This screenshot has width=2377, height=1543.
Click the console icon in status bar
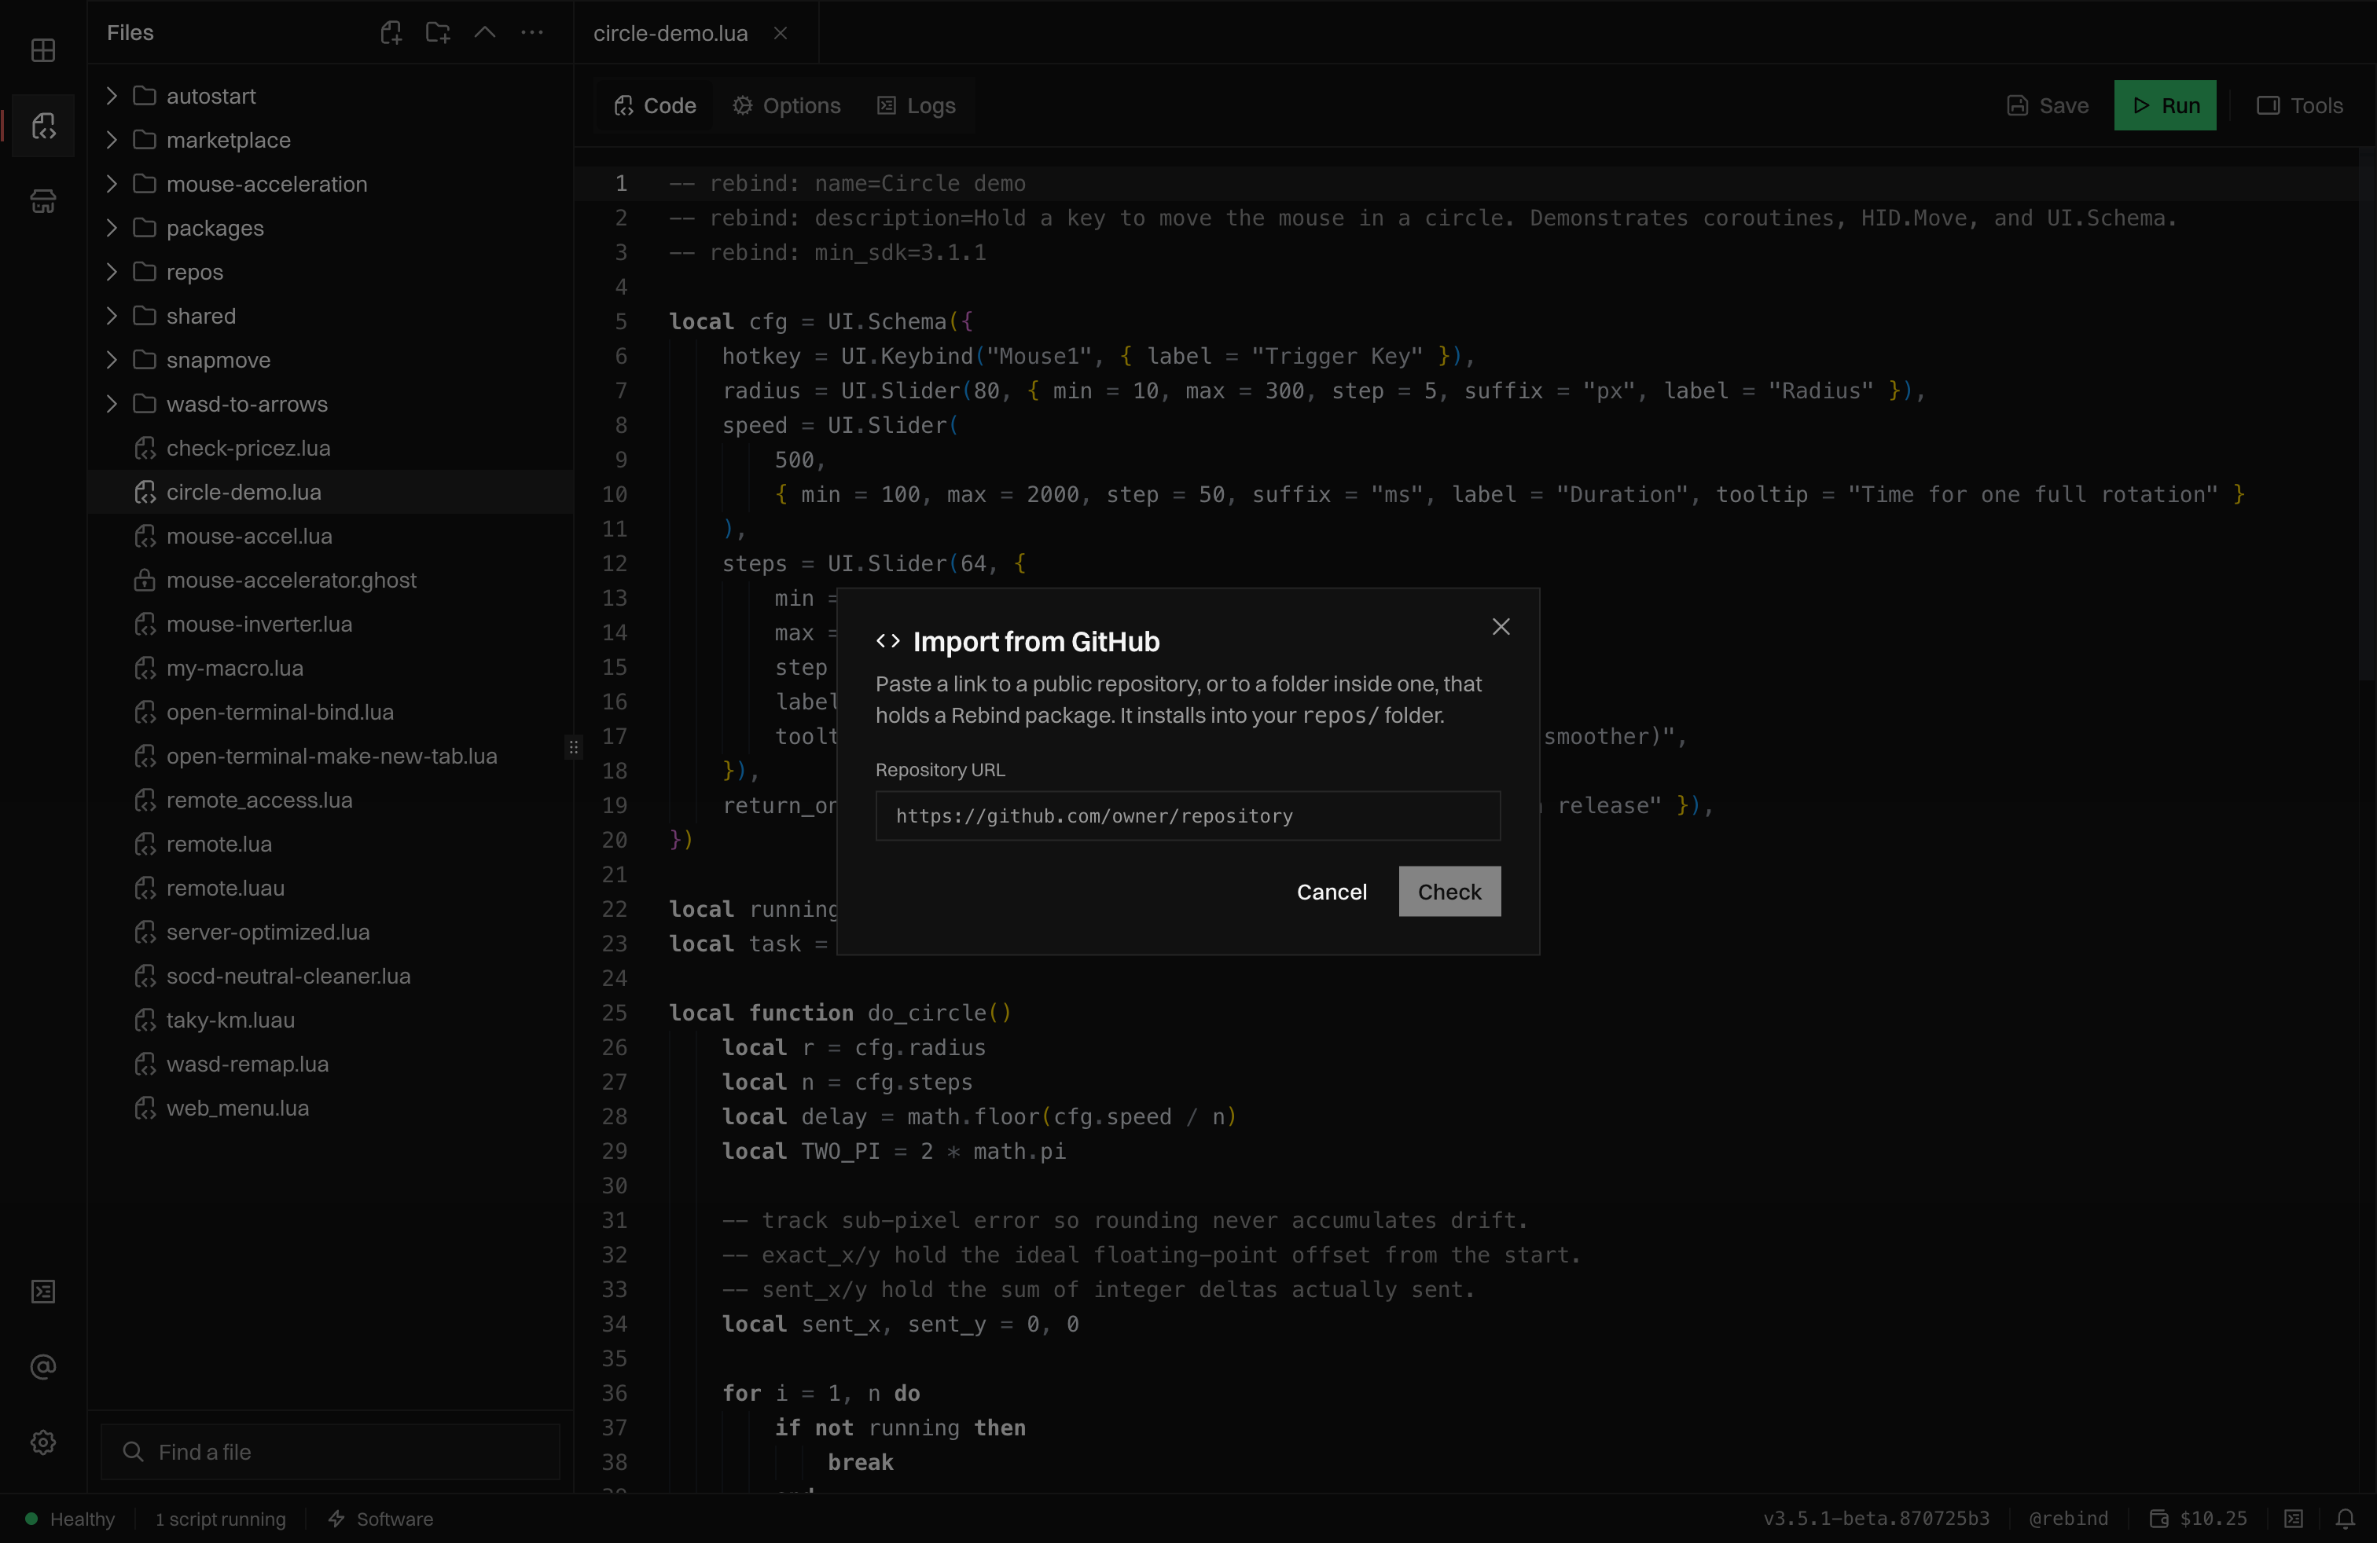click(2294, 1518)
